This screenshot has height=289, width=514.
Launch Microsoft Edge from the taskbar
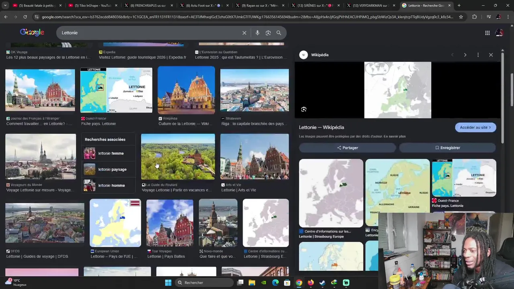coord(275,283)
